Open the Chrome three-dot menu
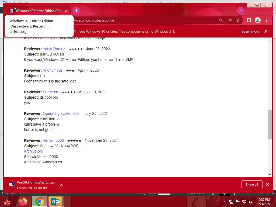This screenshot has height=207, width=276. pyautogui.click(x=266, y=20)
